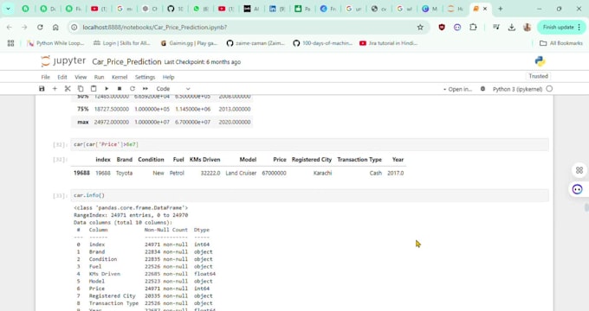Restart kernel and run all cells
This screenshot has width=589, height=311.
(145, 89)
